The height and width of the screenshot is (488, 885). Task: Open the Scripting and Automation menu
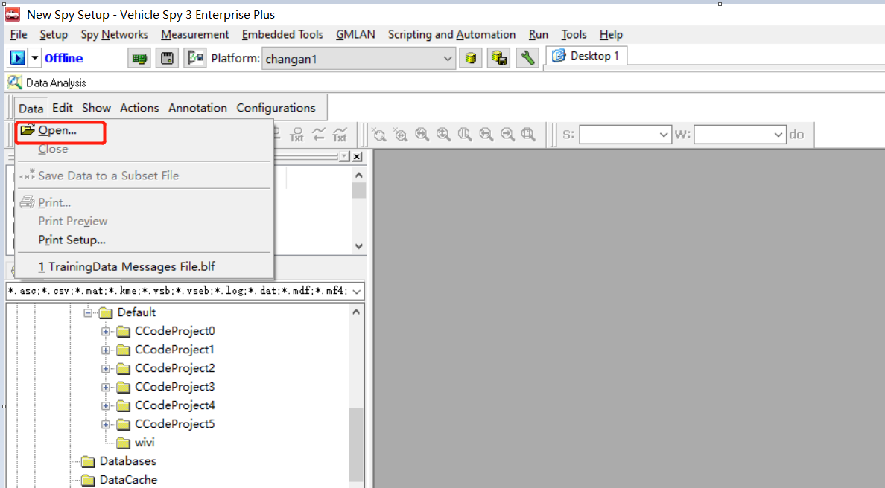pos(451,34)
